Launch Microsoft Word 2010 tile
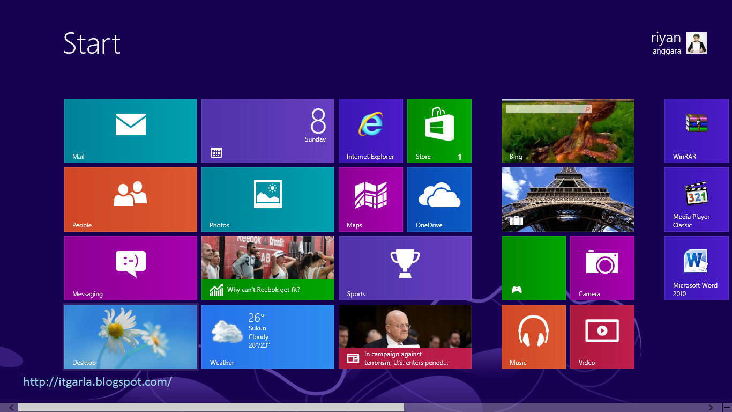Viewport: 732px width, 412px height. [x=697, y=268]
